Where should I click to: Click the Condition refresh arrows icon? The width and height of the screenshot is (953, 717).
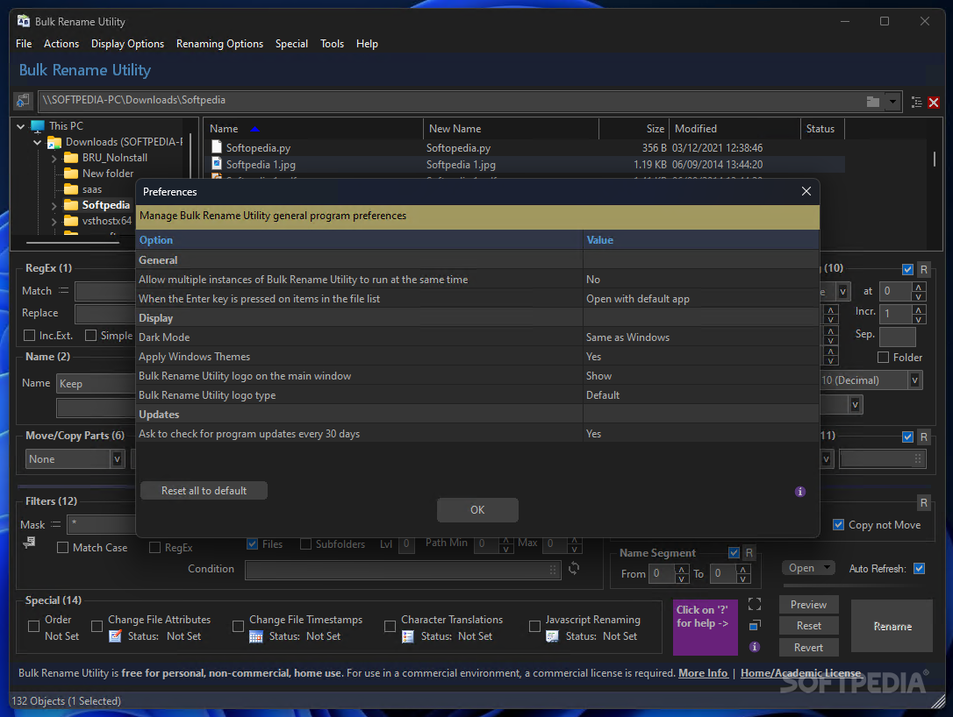click(x=574, y=568)
